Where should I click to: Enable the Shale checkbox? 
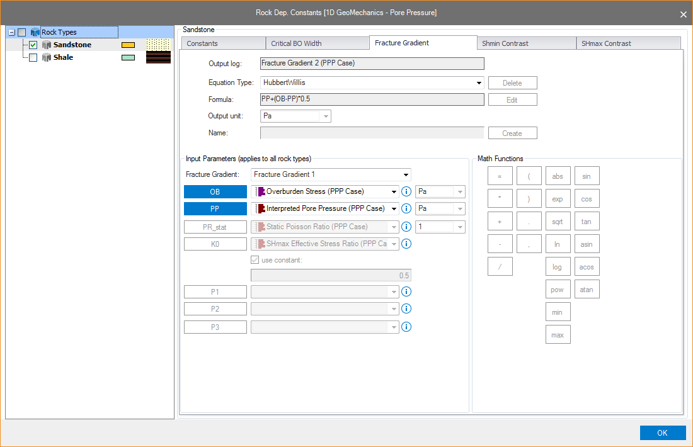tap(33, 57)
